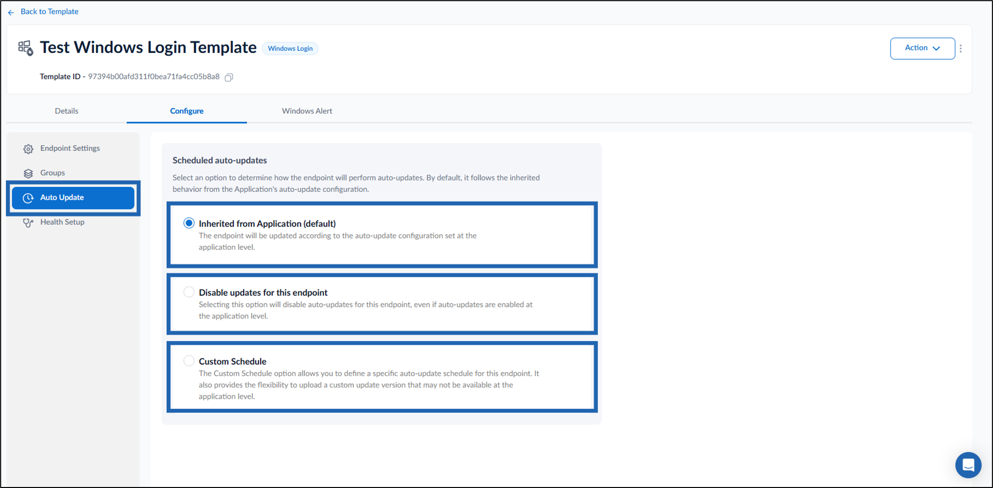Click the Inherited from Application (default) label
Viewport: 993px width, 488px height.
(x=267, y=223)
